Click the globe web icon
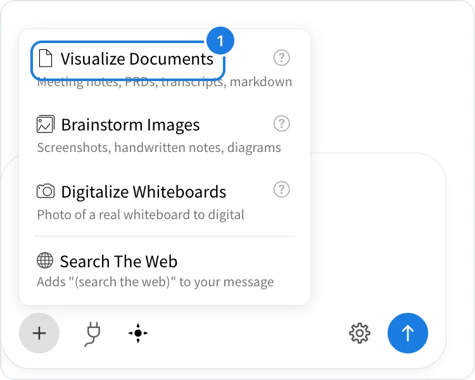 (45, 260)
